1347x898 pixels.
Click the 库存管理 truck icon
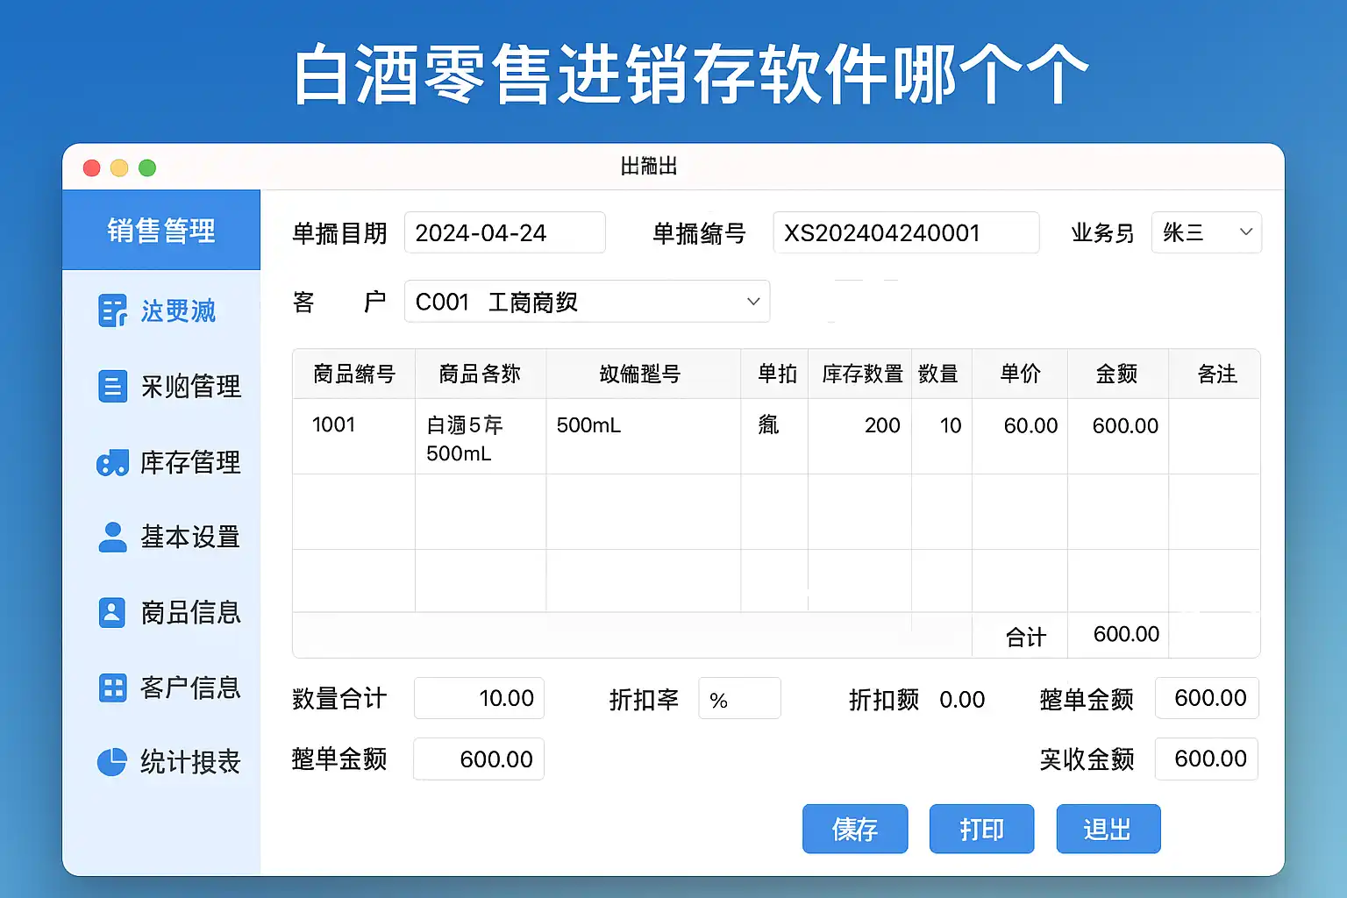pyautogui.click(x=112, y=462)
